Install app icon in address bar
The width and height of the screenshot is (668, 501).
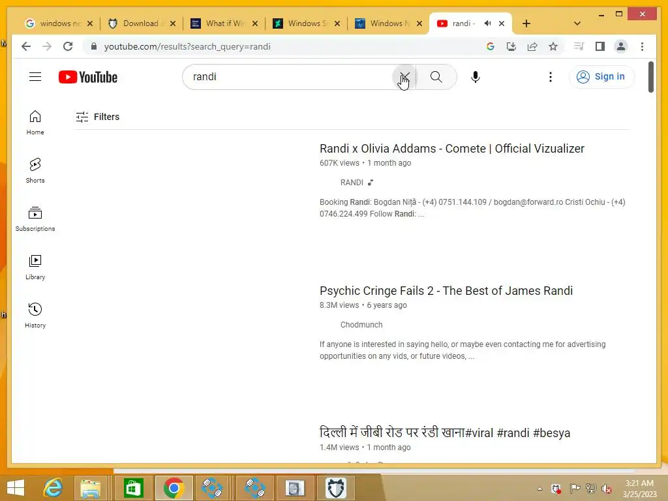click(x=511, y=46)
